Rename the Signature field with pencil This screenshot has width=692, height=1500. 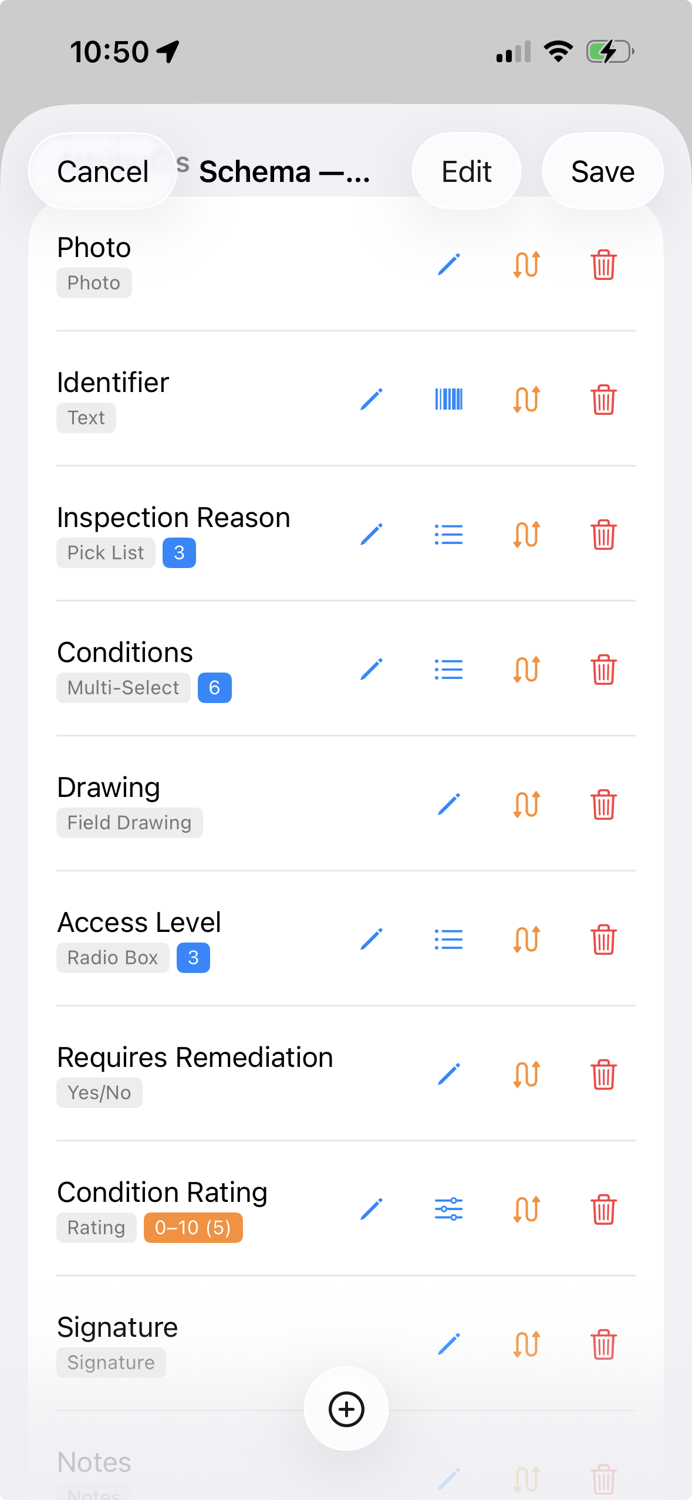[449, 1344]
